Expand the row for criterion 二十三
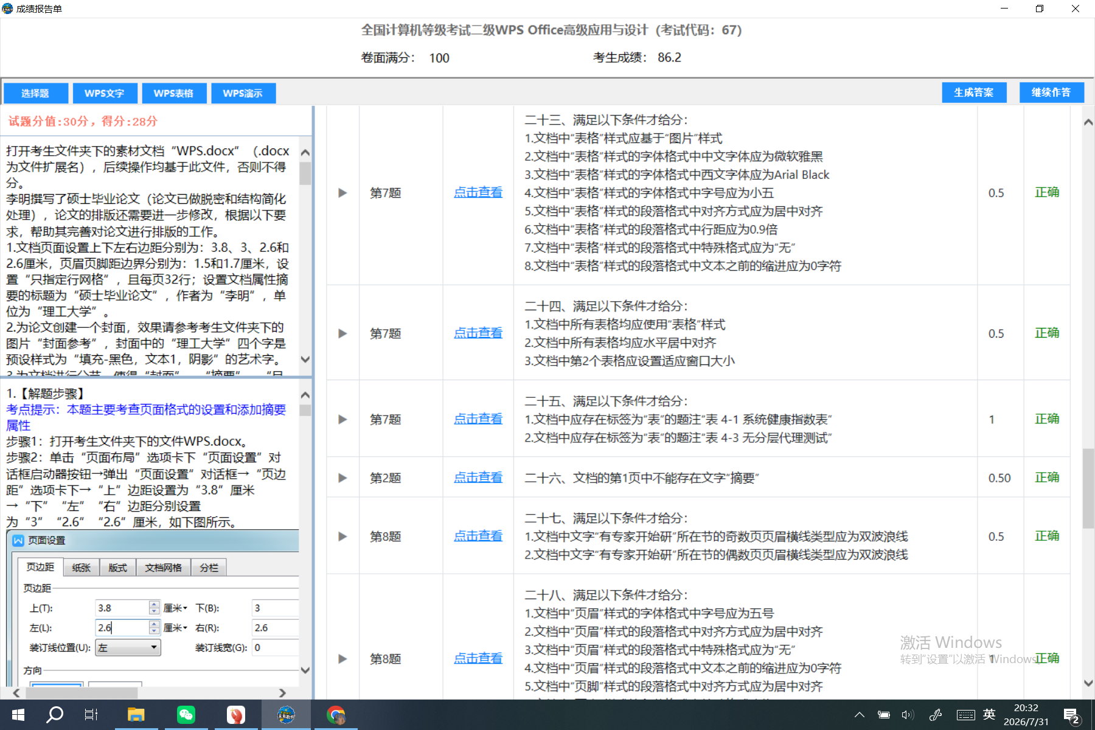 [x=342, y=193]
